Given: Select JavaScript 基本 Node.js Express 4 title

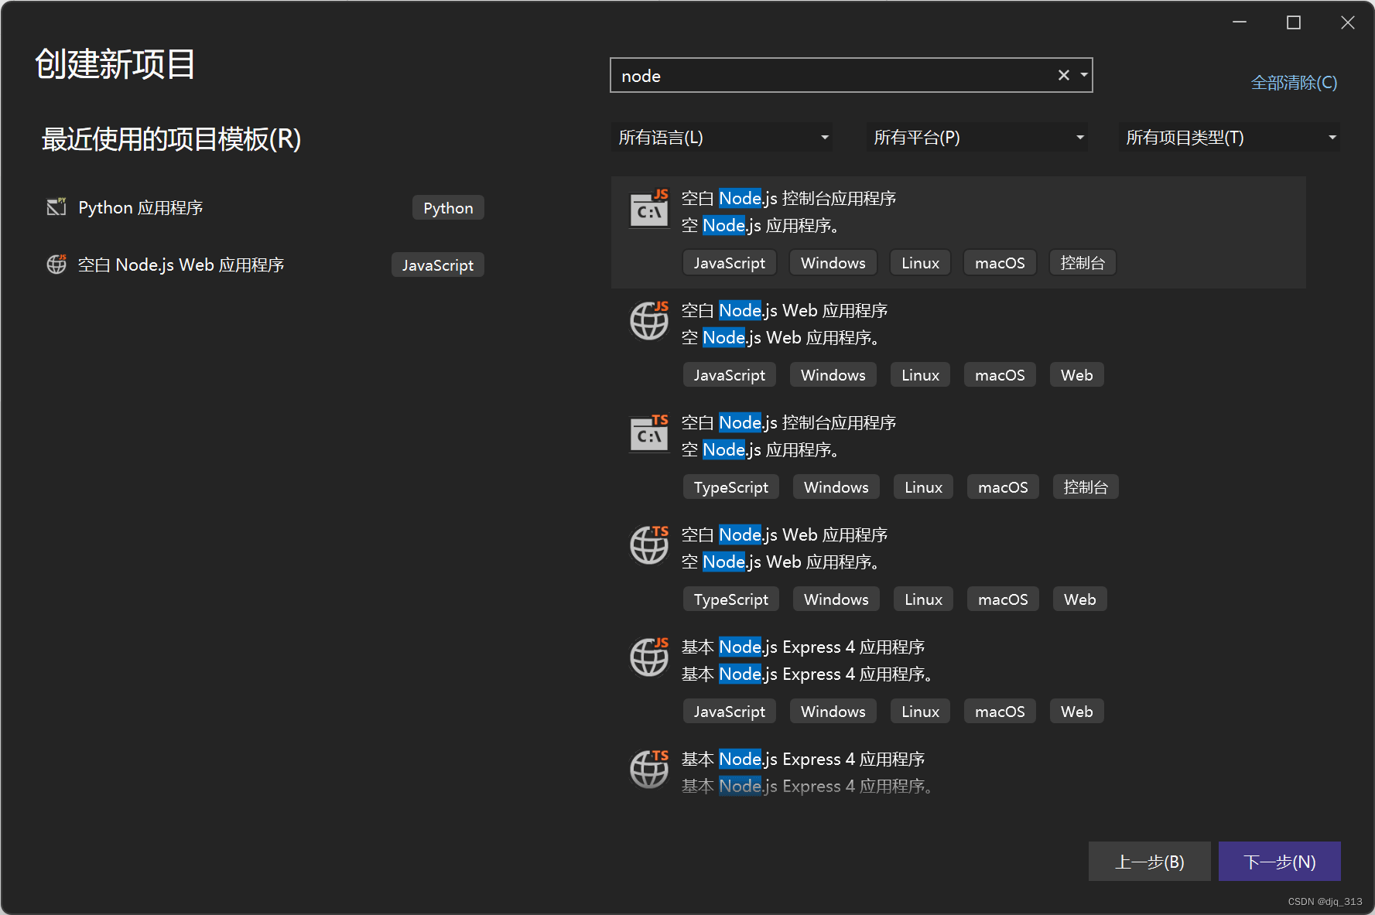Looking at the screenshot, I should tap(803, 647).
